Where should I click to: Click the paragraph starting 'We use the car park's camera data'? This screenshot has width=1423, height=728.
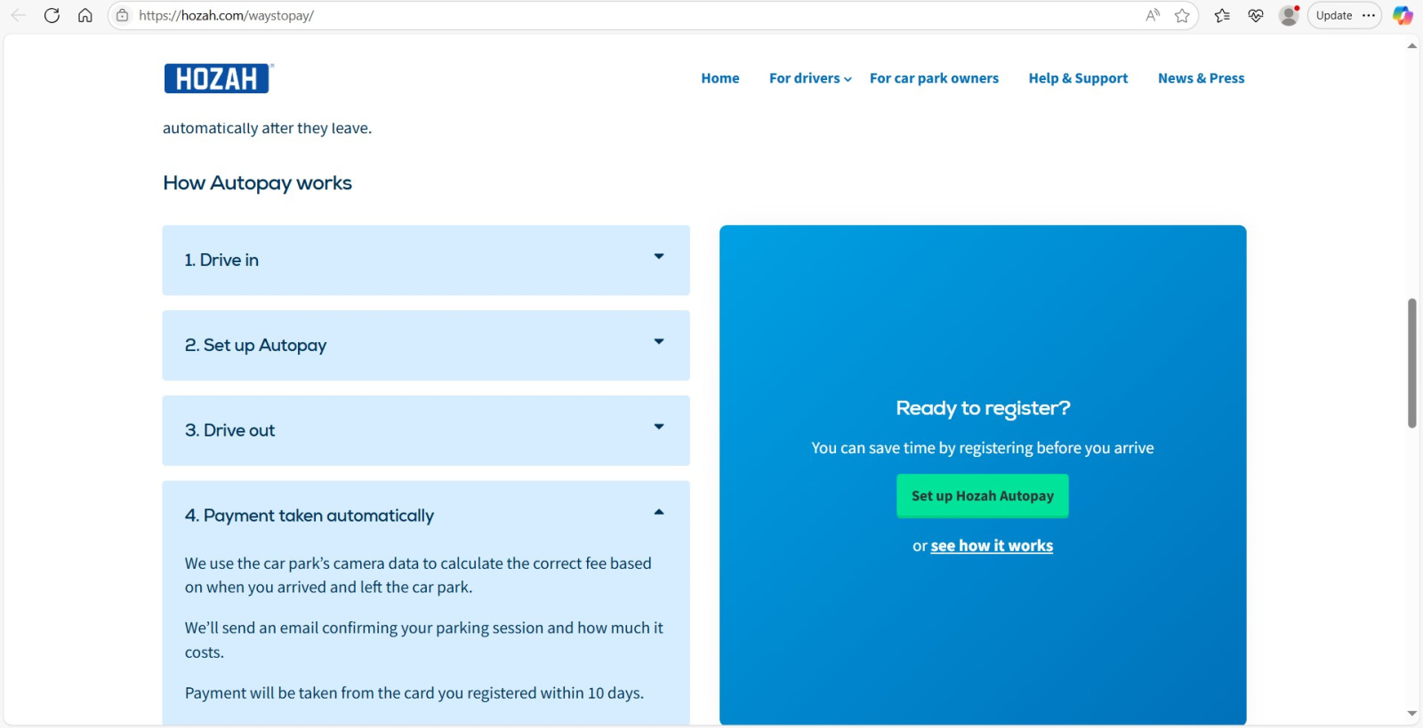click(418, 575)
